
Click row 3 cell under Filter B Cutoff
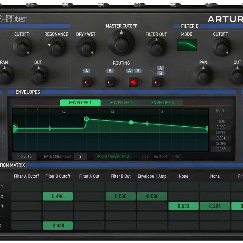pyautogui.click(x=58, y=206)
